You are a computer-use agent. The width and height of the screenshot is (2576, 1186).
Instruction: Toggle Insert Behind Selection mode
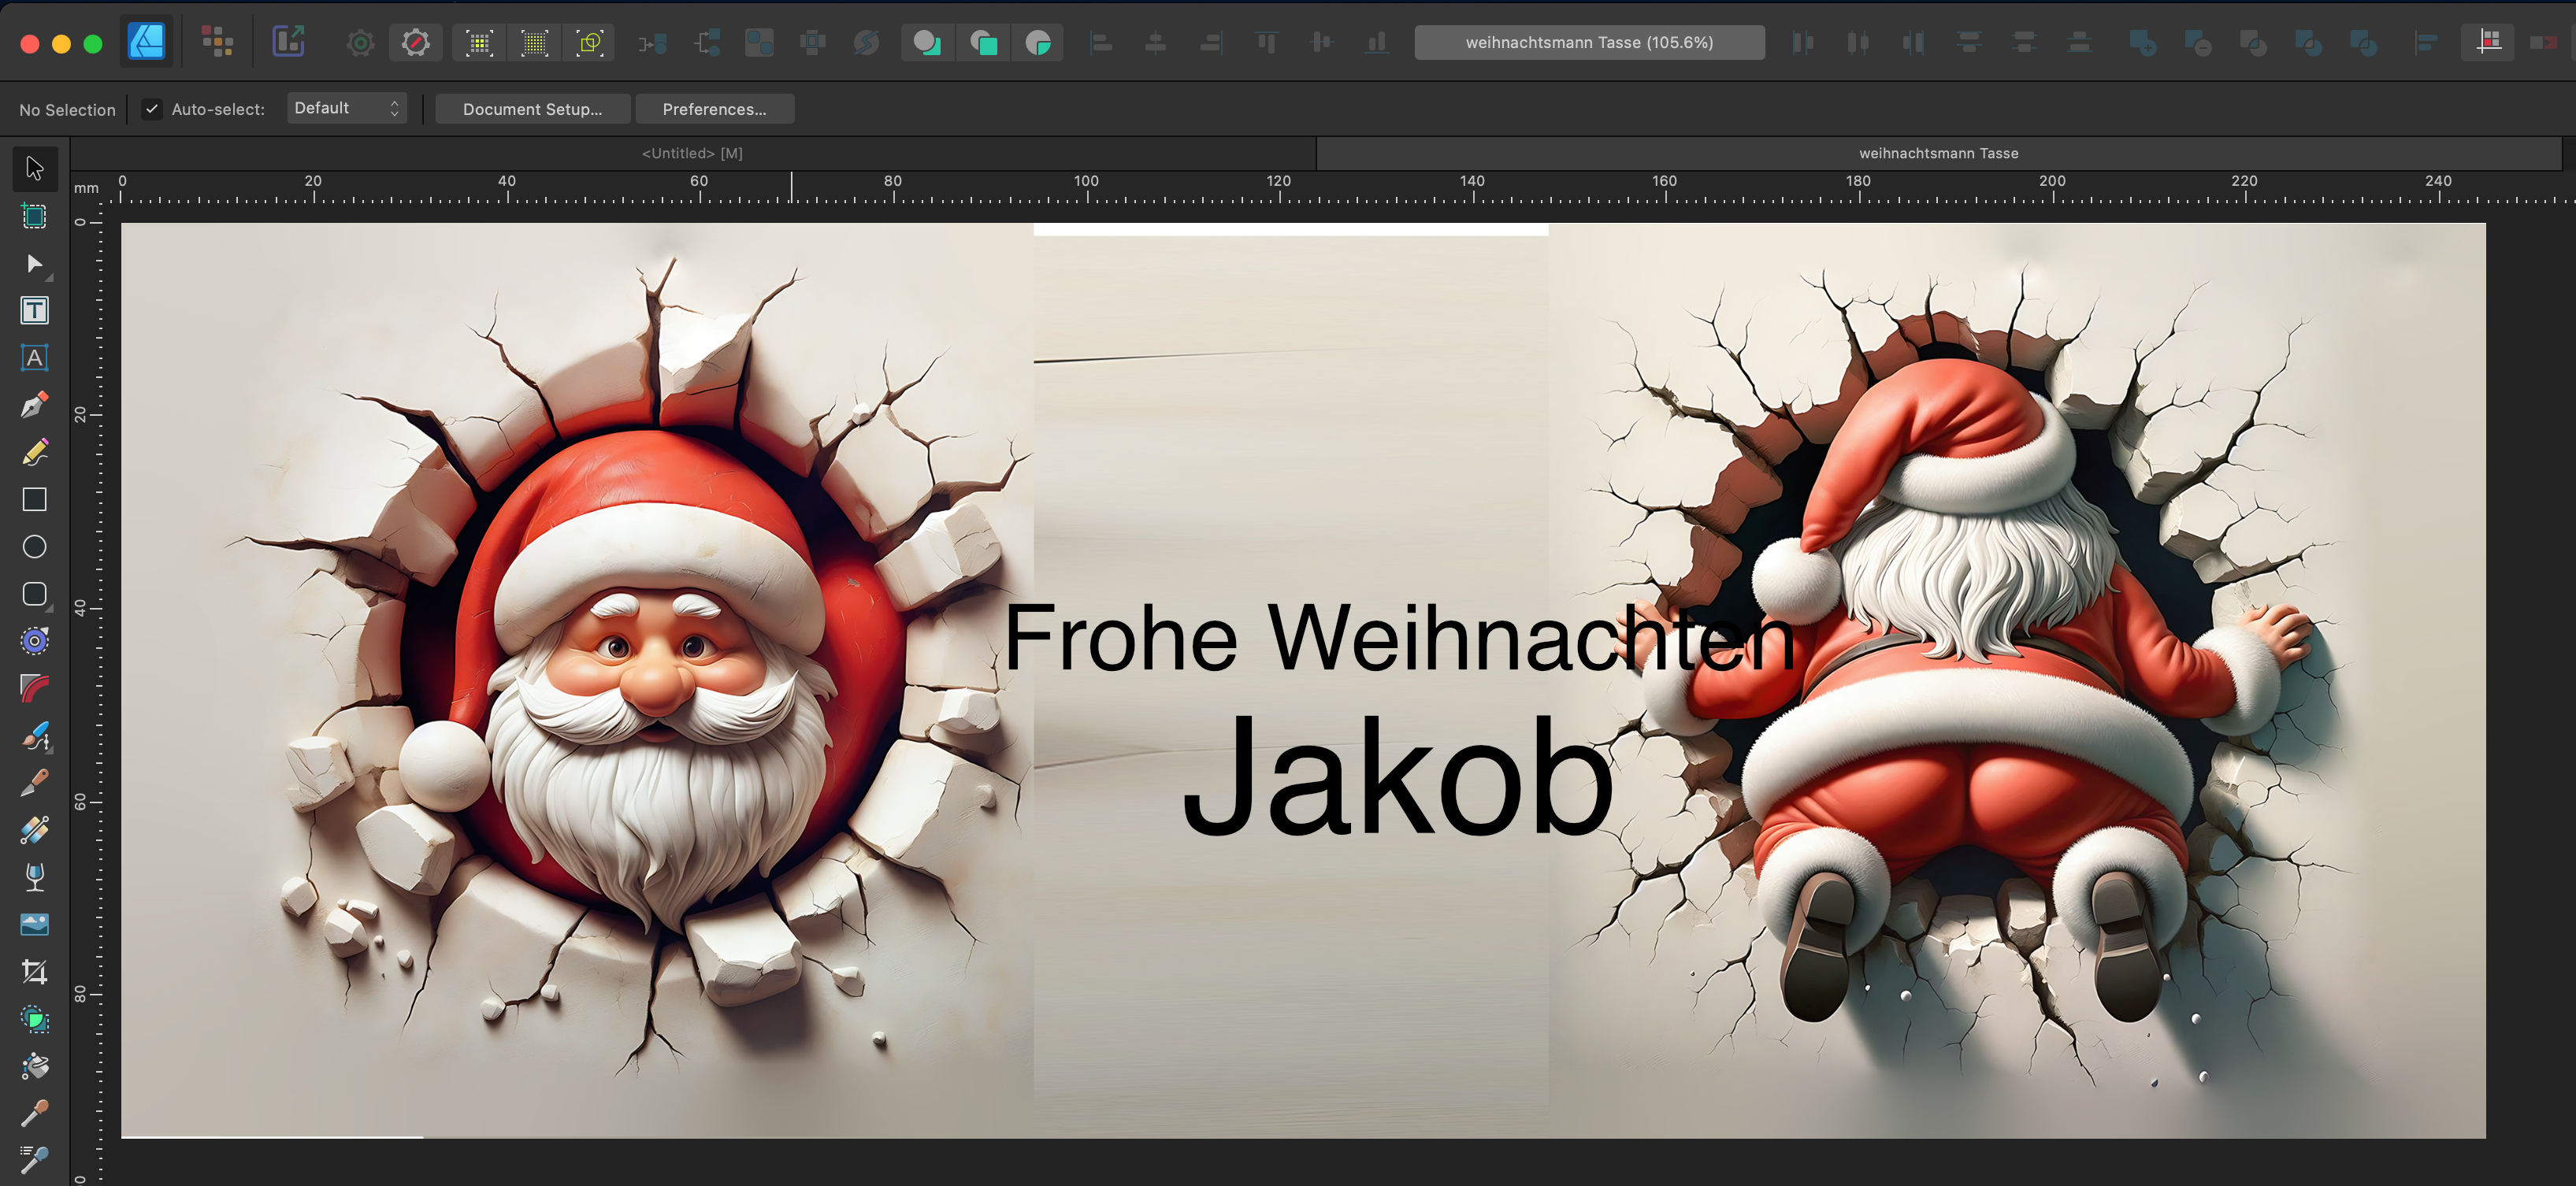[927, 43]
